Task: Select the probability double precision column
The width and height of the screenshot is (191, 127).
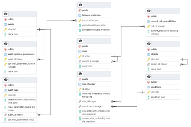Action: click(94, 30)
